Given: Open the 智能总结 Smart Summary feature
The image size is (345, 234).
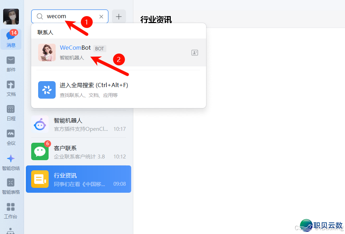Looking at the screenshot, I should pos(11,162).
